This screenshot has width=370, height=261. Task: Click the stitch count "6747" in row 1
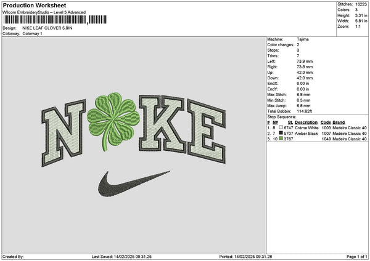289,127
